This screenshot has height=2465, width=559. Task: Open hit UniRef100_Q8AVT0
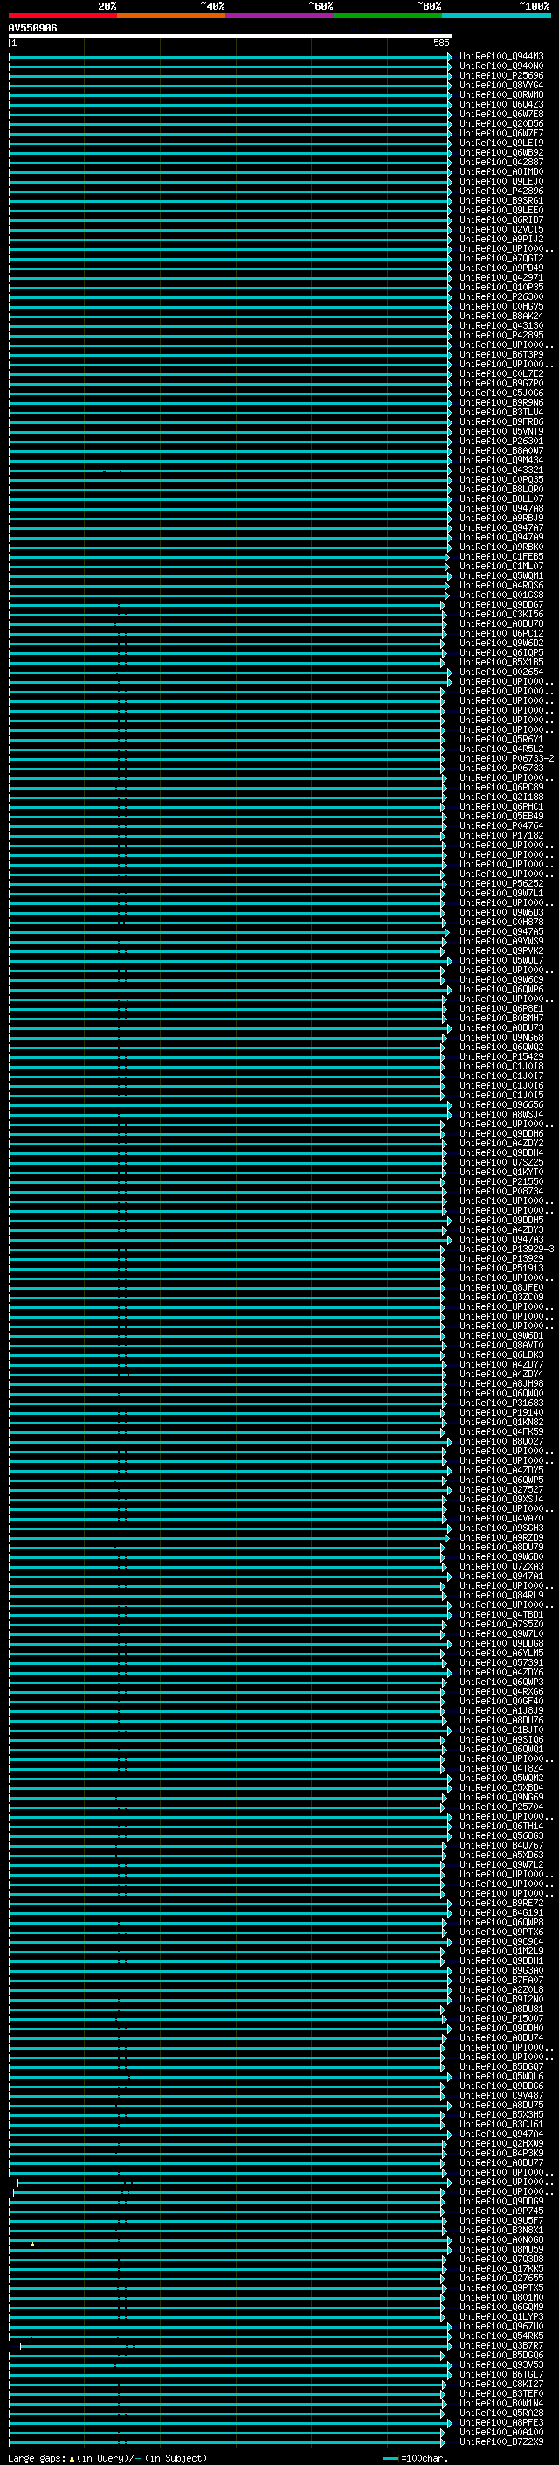click(x=501, y=1346)
